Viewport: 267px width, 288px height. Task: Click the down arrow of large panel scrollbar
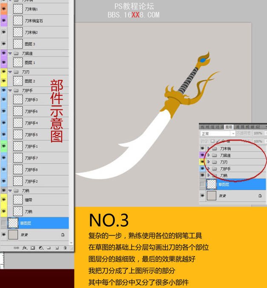[72, 243]
